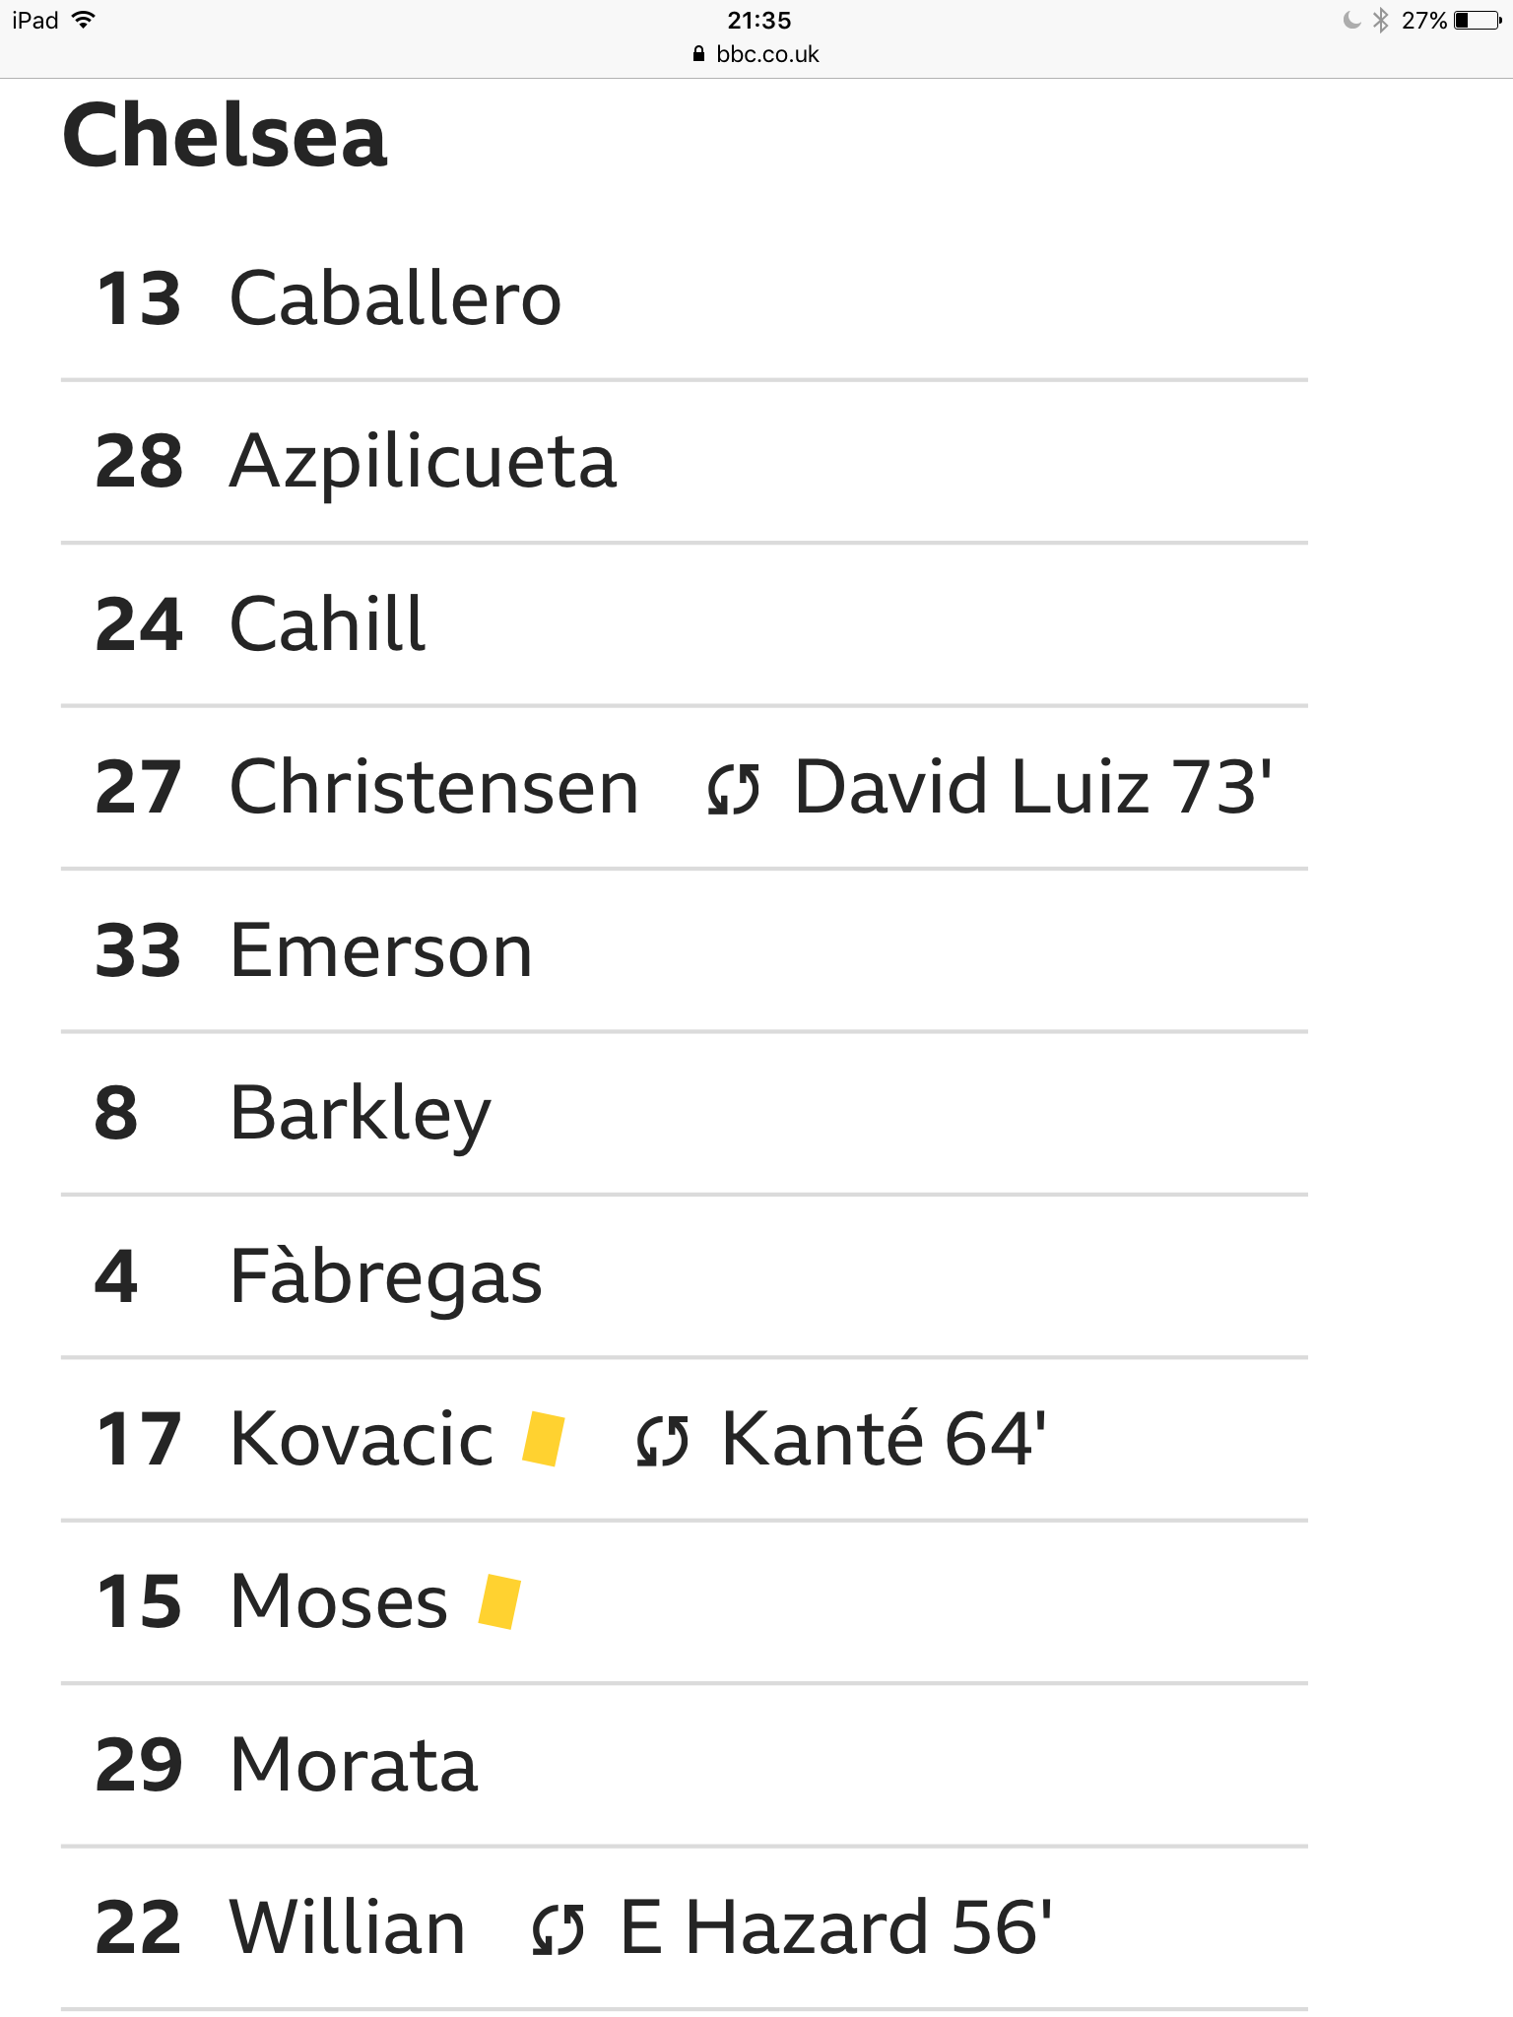
Task: Select Morata number 29 row
Action: pyautogui.click(x=685, y=1765)
